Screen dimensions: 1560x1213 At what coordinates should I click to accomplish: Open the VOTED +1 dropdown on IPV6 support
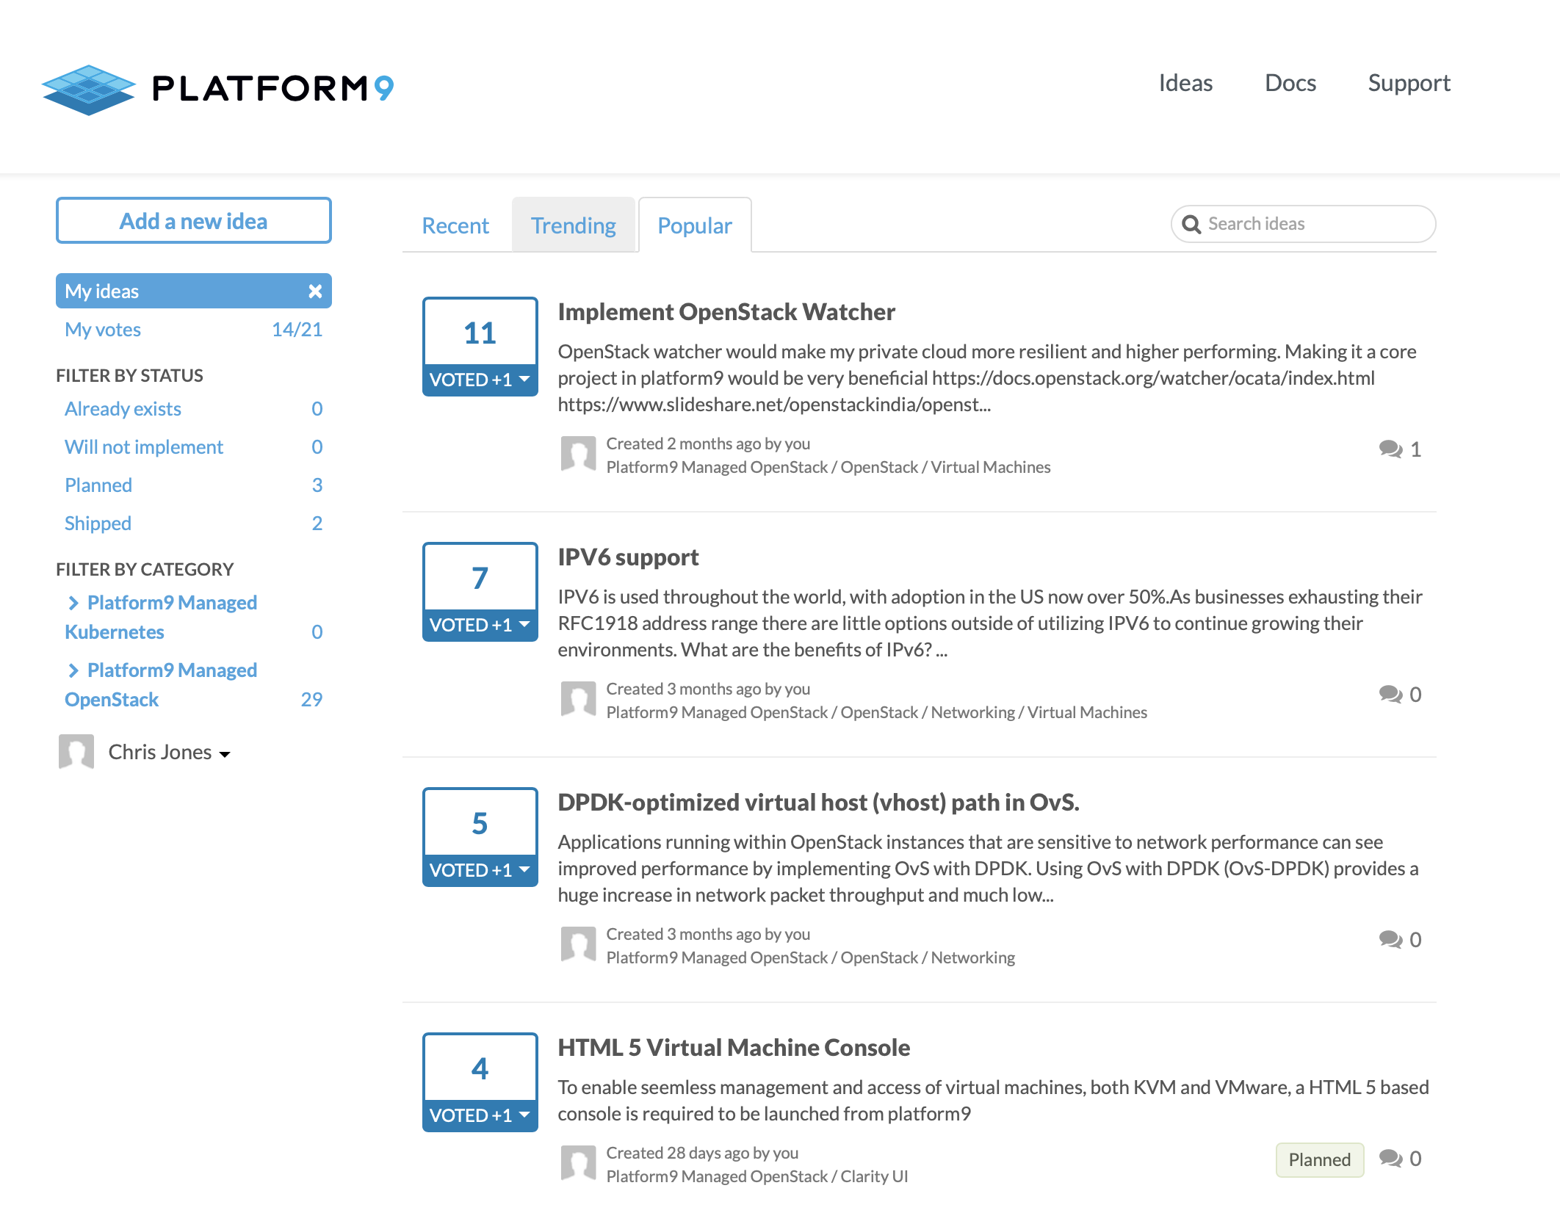coord(524,625)
